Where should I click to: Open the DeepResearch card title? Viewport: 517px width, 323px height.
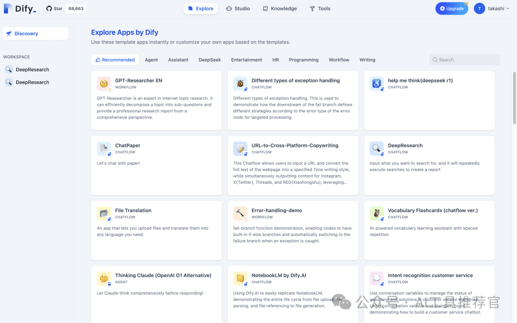405,145
